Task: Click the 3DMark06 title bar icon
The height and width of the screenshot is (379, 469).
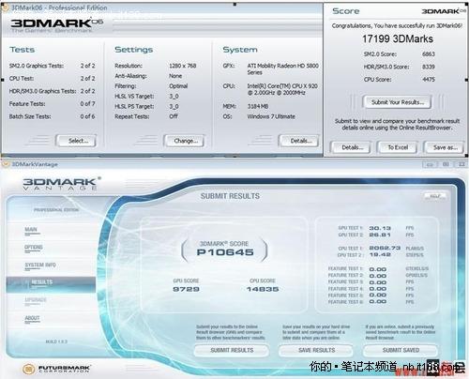Action: click(x=5, y=8)
